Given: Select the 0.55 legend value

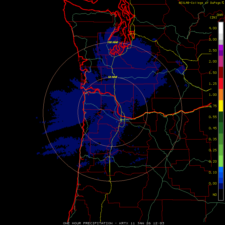Looking at the screenshot, I should (x=213, y=117).
